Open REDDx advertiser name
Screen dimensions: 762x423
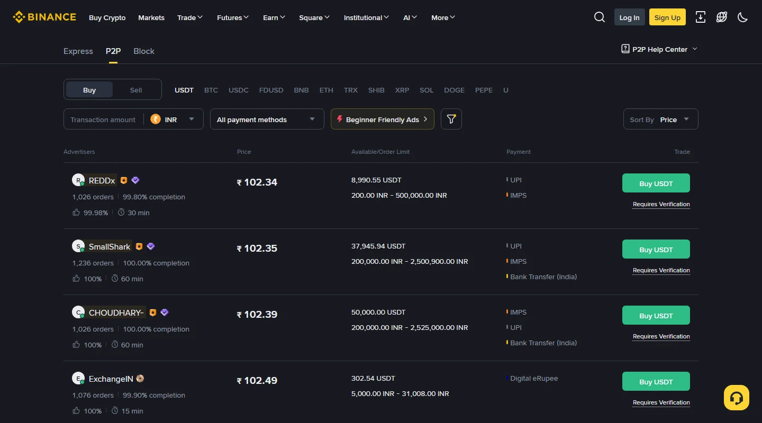(102, 180)
